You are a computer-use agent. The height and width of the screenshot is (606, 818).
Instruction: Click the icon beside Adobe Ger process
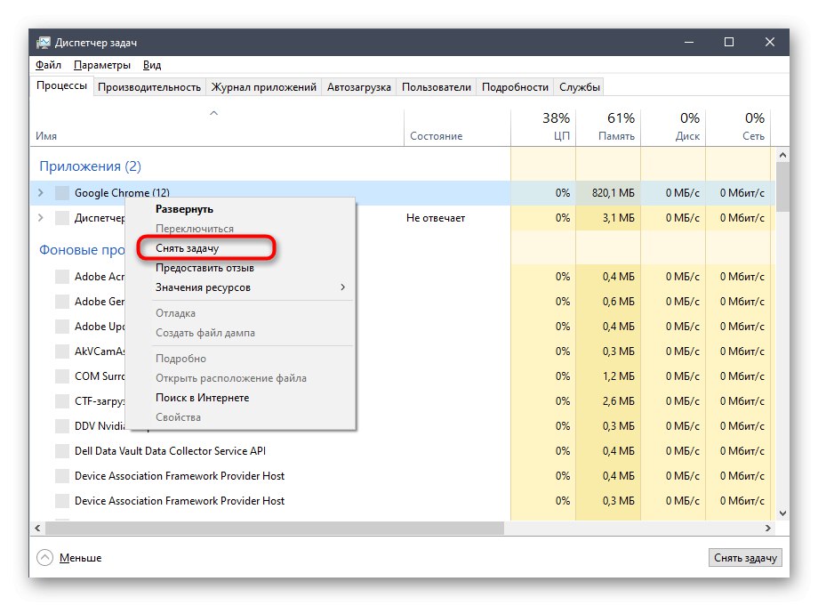click(62, 301)
